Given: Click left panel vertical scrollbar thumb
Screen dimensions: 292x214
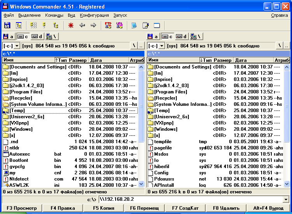Looking at the screenshot, I should click(141, 106).
